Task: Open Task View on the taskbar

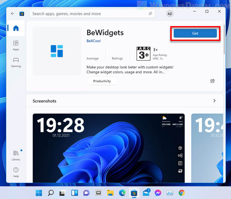Action: [62, 193]
